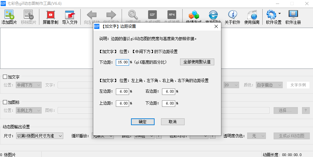The width and height of the screenshot is (313, 157).
Task: Click the 屏幕录制 screen recording icon
Action: [x=50, y=15]
